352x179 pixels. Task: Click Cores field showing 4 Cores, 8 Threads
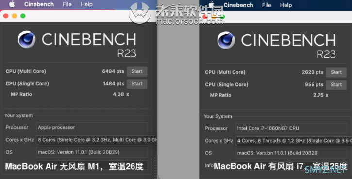pos(294,141)
